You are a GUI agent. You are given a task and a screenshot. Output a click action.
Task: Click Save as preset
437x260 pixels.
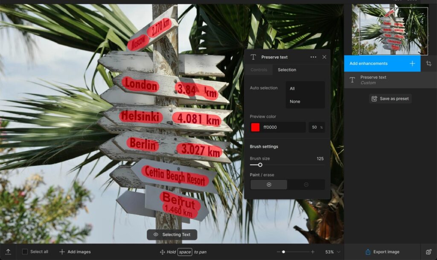[x=390, y=98]
